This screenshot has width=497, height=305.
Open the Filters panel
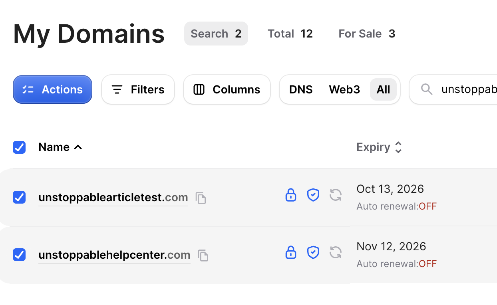pos(138,89)
